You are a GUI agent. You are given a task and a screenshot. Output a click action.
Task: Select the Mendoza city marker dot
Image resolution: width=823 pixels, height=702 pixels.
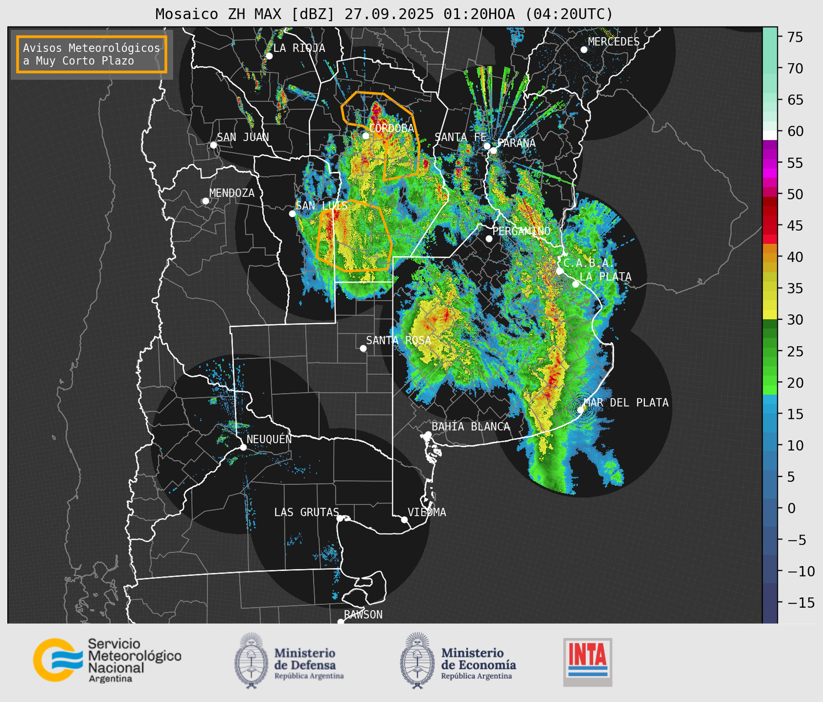[205, 201]
